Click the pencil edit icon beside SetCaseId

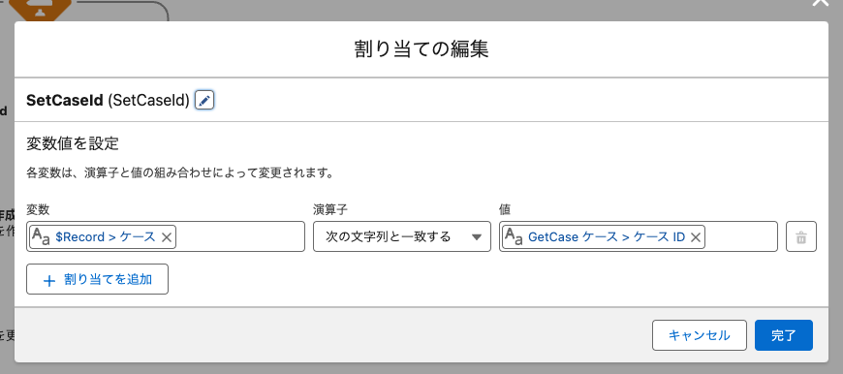click(204, 100)
